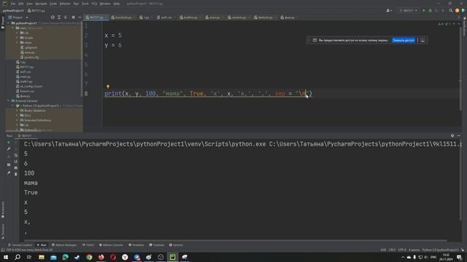This screenshot has width=467, height=262.
Task: Click the intention light bulb in editor
Action: [x=108, y=87]
